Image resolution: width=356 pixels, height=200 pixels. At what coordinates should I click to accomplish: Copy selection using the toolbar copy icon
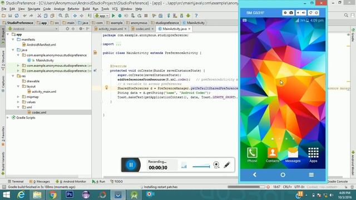(x=46, y=16)
